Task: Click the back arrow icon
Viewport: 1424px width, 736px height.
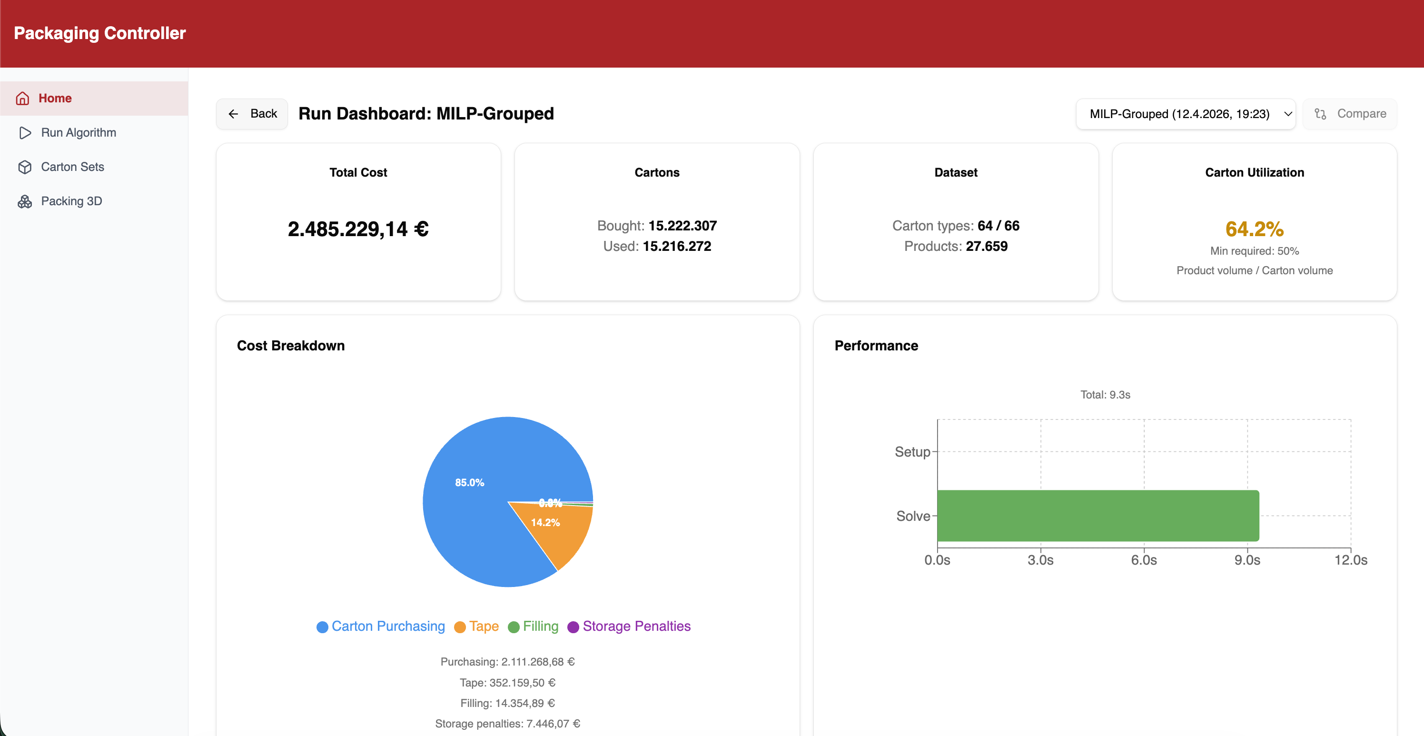Action: 233,114
